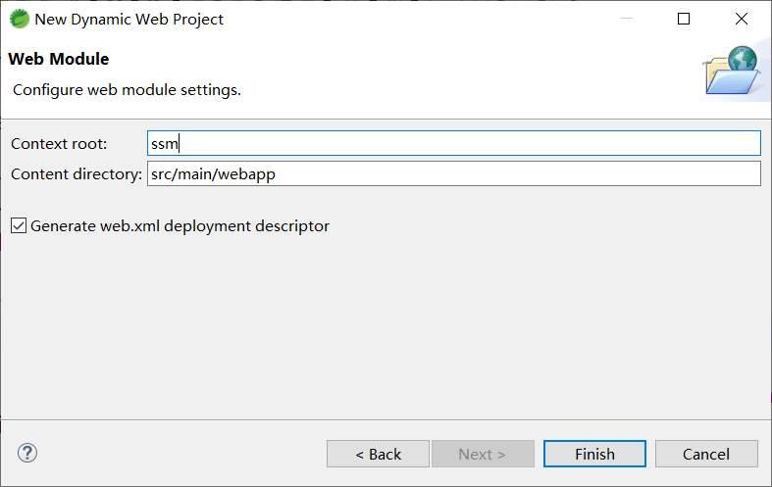Click the folder and globe banner image

(x=731, y=71)
